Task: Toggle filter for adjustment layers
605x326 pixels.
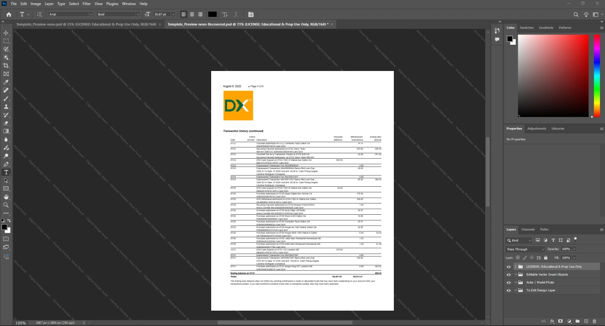Action: click(546, 240)
